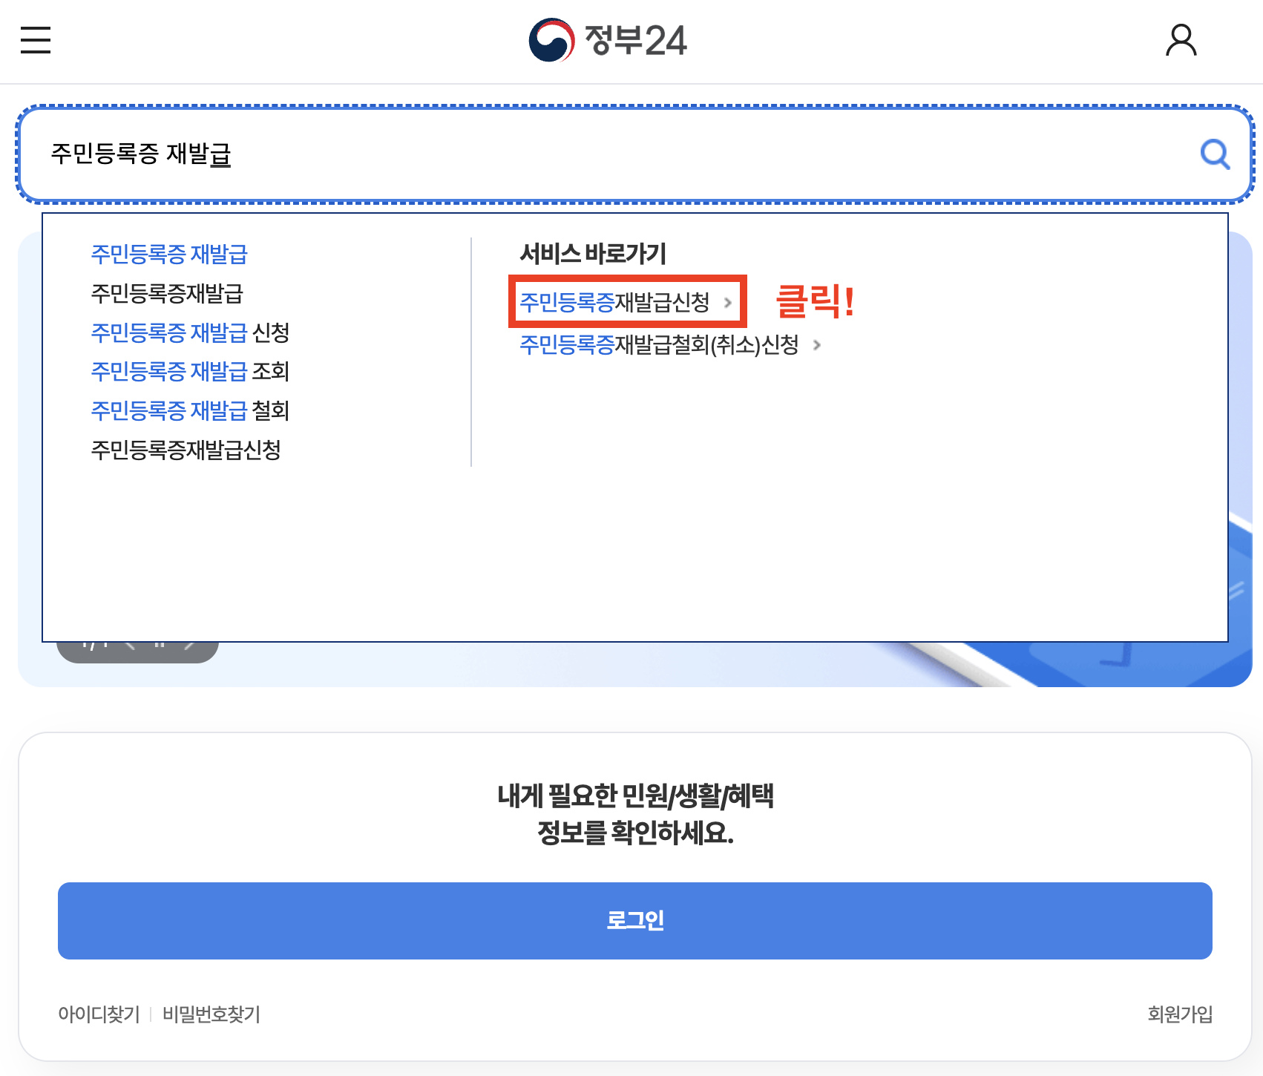Open the user profile icon
This screenshot has width=1263, height=1076.
1182,41
